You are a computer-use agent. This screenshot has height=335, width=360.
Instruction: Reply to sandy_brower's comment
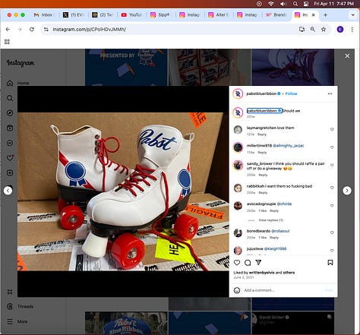(x=263, y=175)
